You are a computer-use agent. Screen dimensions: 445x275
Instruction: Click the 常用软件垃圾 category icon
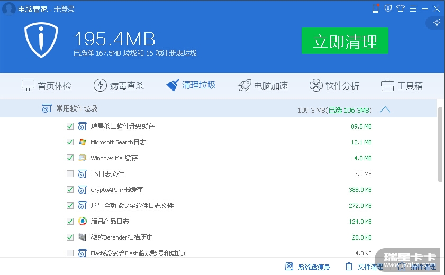pyautogui.click(x=47, y=108)
